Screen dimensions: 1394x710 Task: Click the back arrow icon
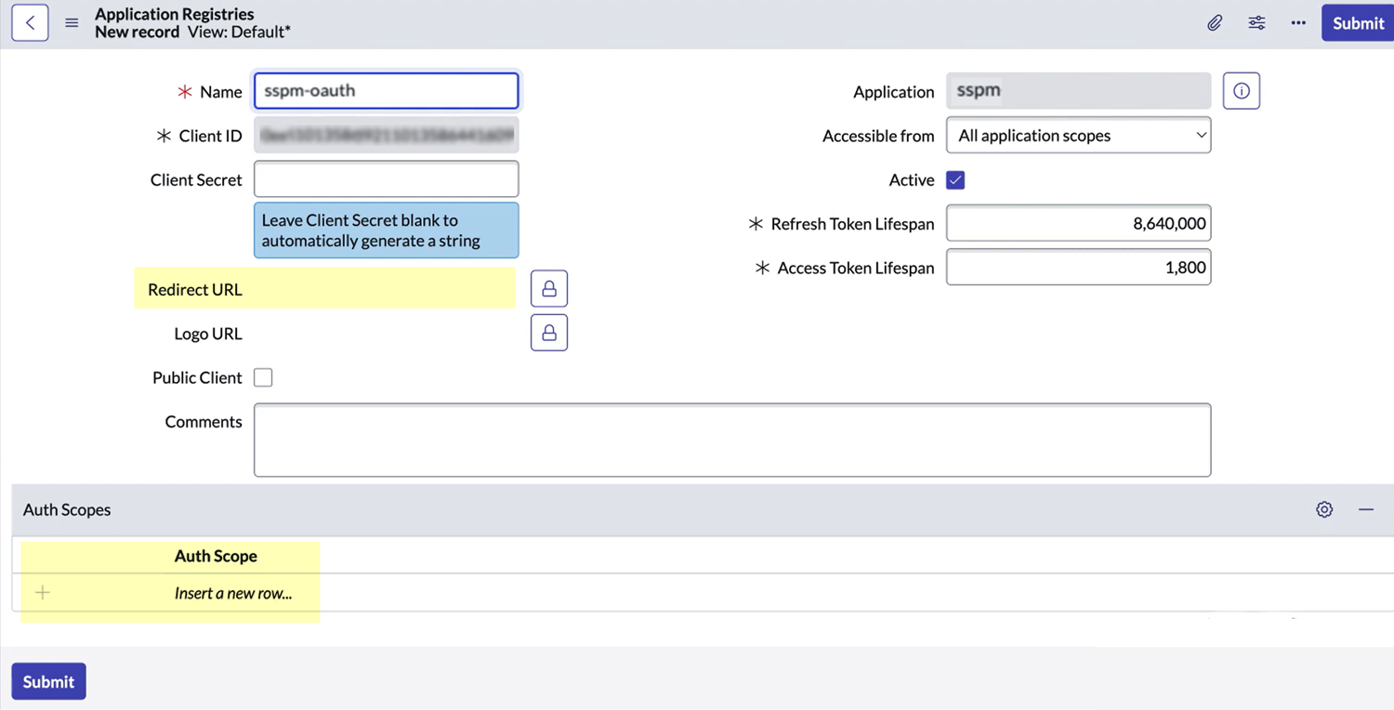tap(30, 23)
